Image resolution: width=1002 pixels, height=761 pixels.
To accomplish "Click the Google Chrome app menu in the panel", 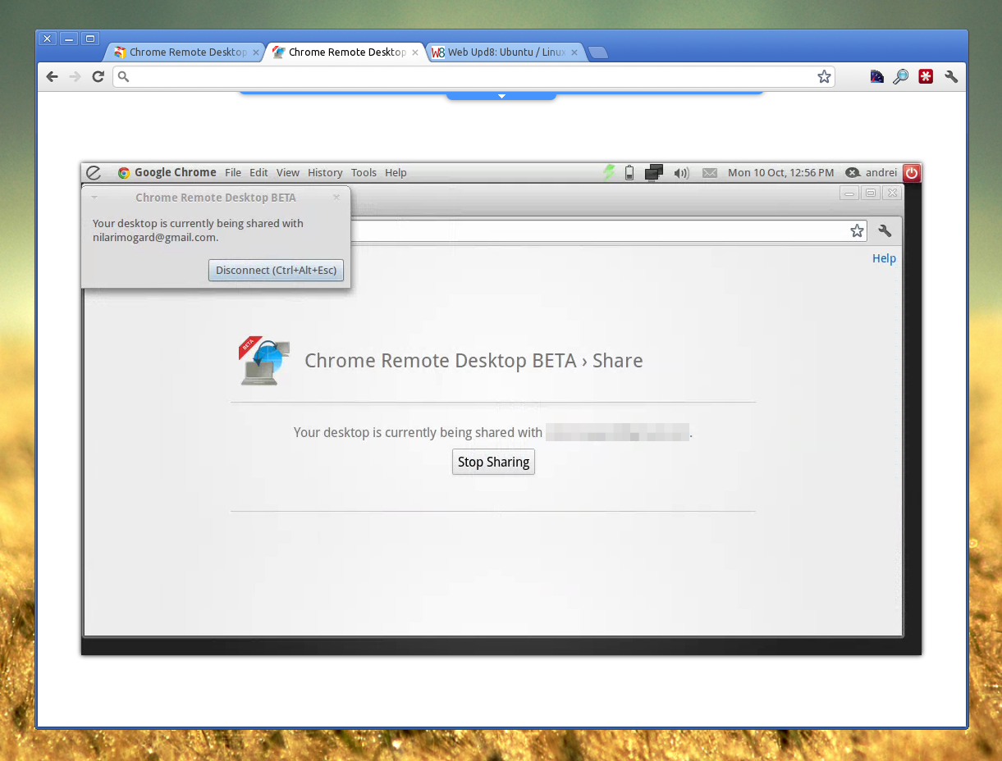I will point(167,172).
